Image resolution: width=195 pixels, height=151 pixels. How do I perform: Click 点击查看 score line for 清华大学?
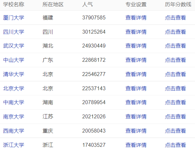[x=175, y=74]
